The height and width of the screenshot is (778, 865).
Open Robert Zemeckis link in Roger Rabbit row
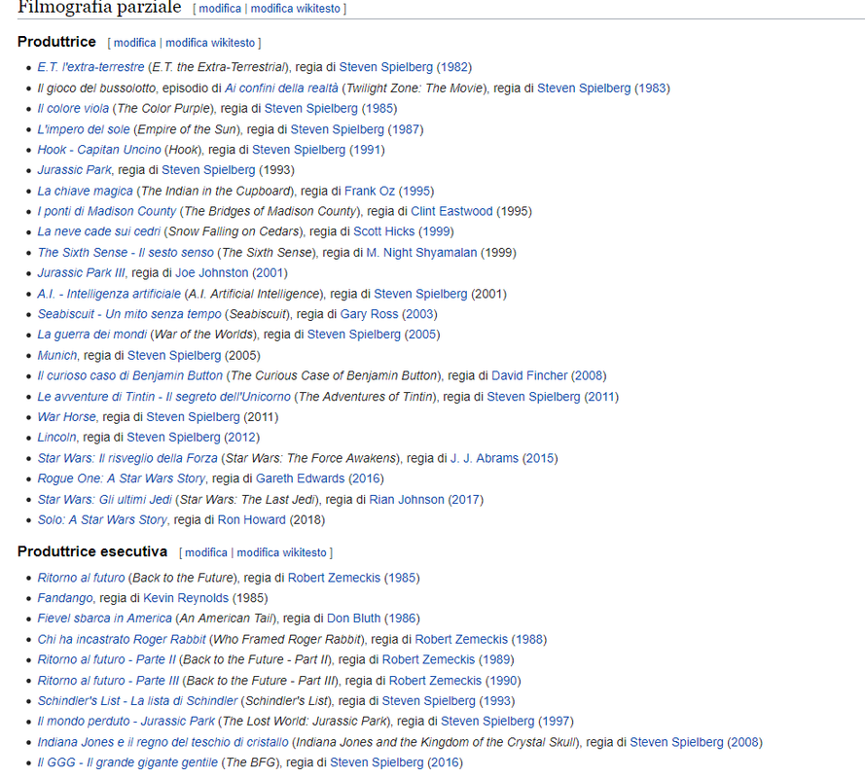click(x=461, y=640)
